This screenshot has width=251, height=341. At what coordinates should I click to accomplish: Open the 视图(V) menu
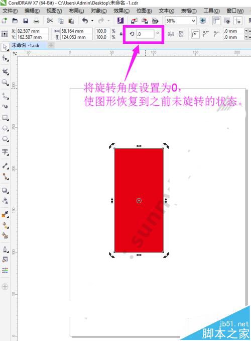(54, 11)
